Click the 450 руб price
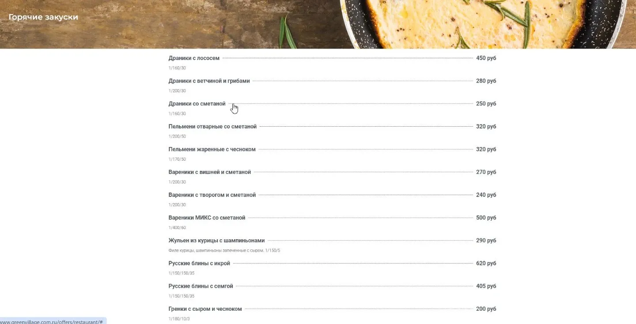Viewport: 636px width, 324px height. click(x=486, y=58)
